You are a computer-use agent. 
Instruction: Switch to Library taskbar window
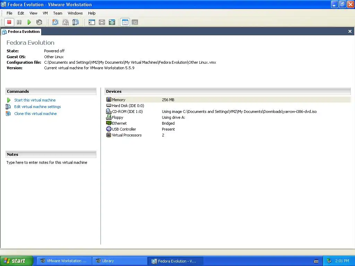pyautogui.click(x=120, y=261)
